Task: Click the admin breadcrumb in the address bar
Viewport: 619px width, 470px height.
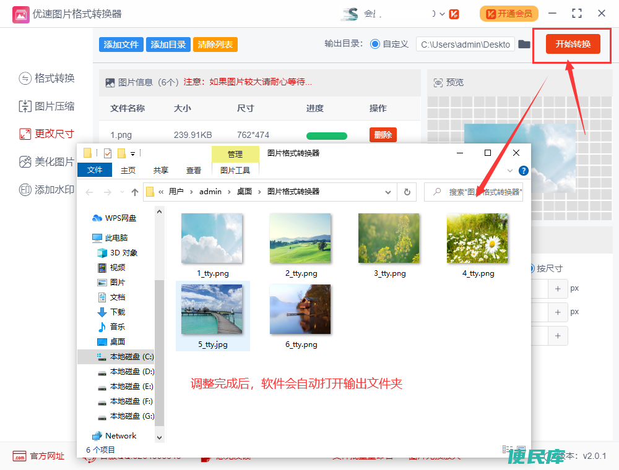Action: tap(210, 192)
